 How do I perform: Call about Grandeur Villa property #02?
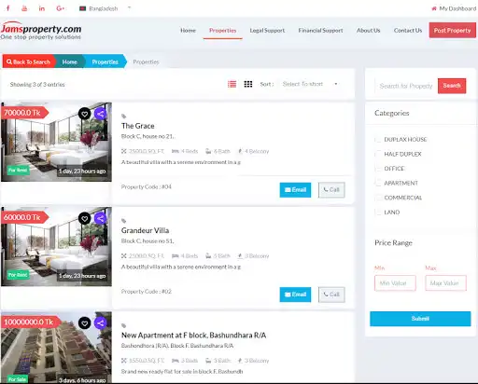coord(331,295)
